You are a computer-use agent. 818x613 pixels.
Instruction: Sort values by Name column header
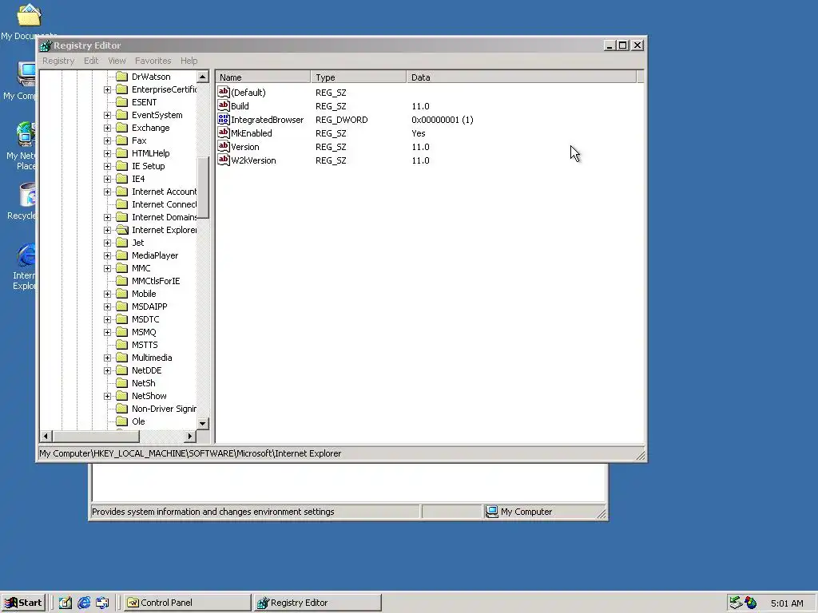pyautogui.click(x=263, y=77)
